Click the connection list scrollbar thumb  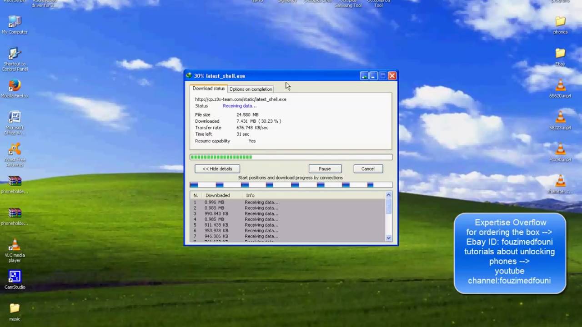pyautogui.click(x=388, y=206)
